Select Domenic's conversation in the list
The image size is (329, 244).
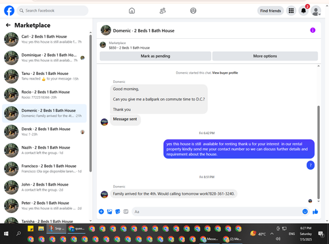click(x=45, y=113)
